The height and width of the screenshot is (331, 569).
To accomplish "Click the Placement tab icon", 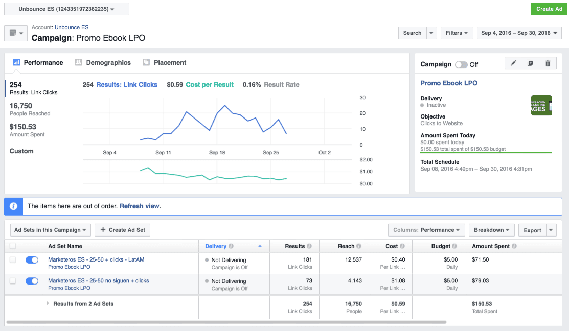I will coord(146,62).
